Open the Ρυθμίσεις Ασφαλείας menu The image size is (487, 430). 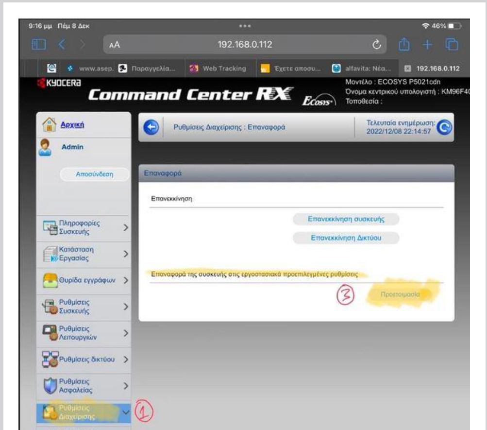click(x=84, y=386)
